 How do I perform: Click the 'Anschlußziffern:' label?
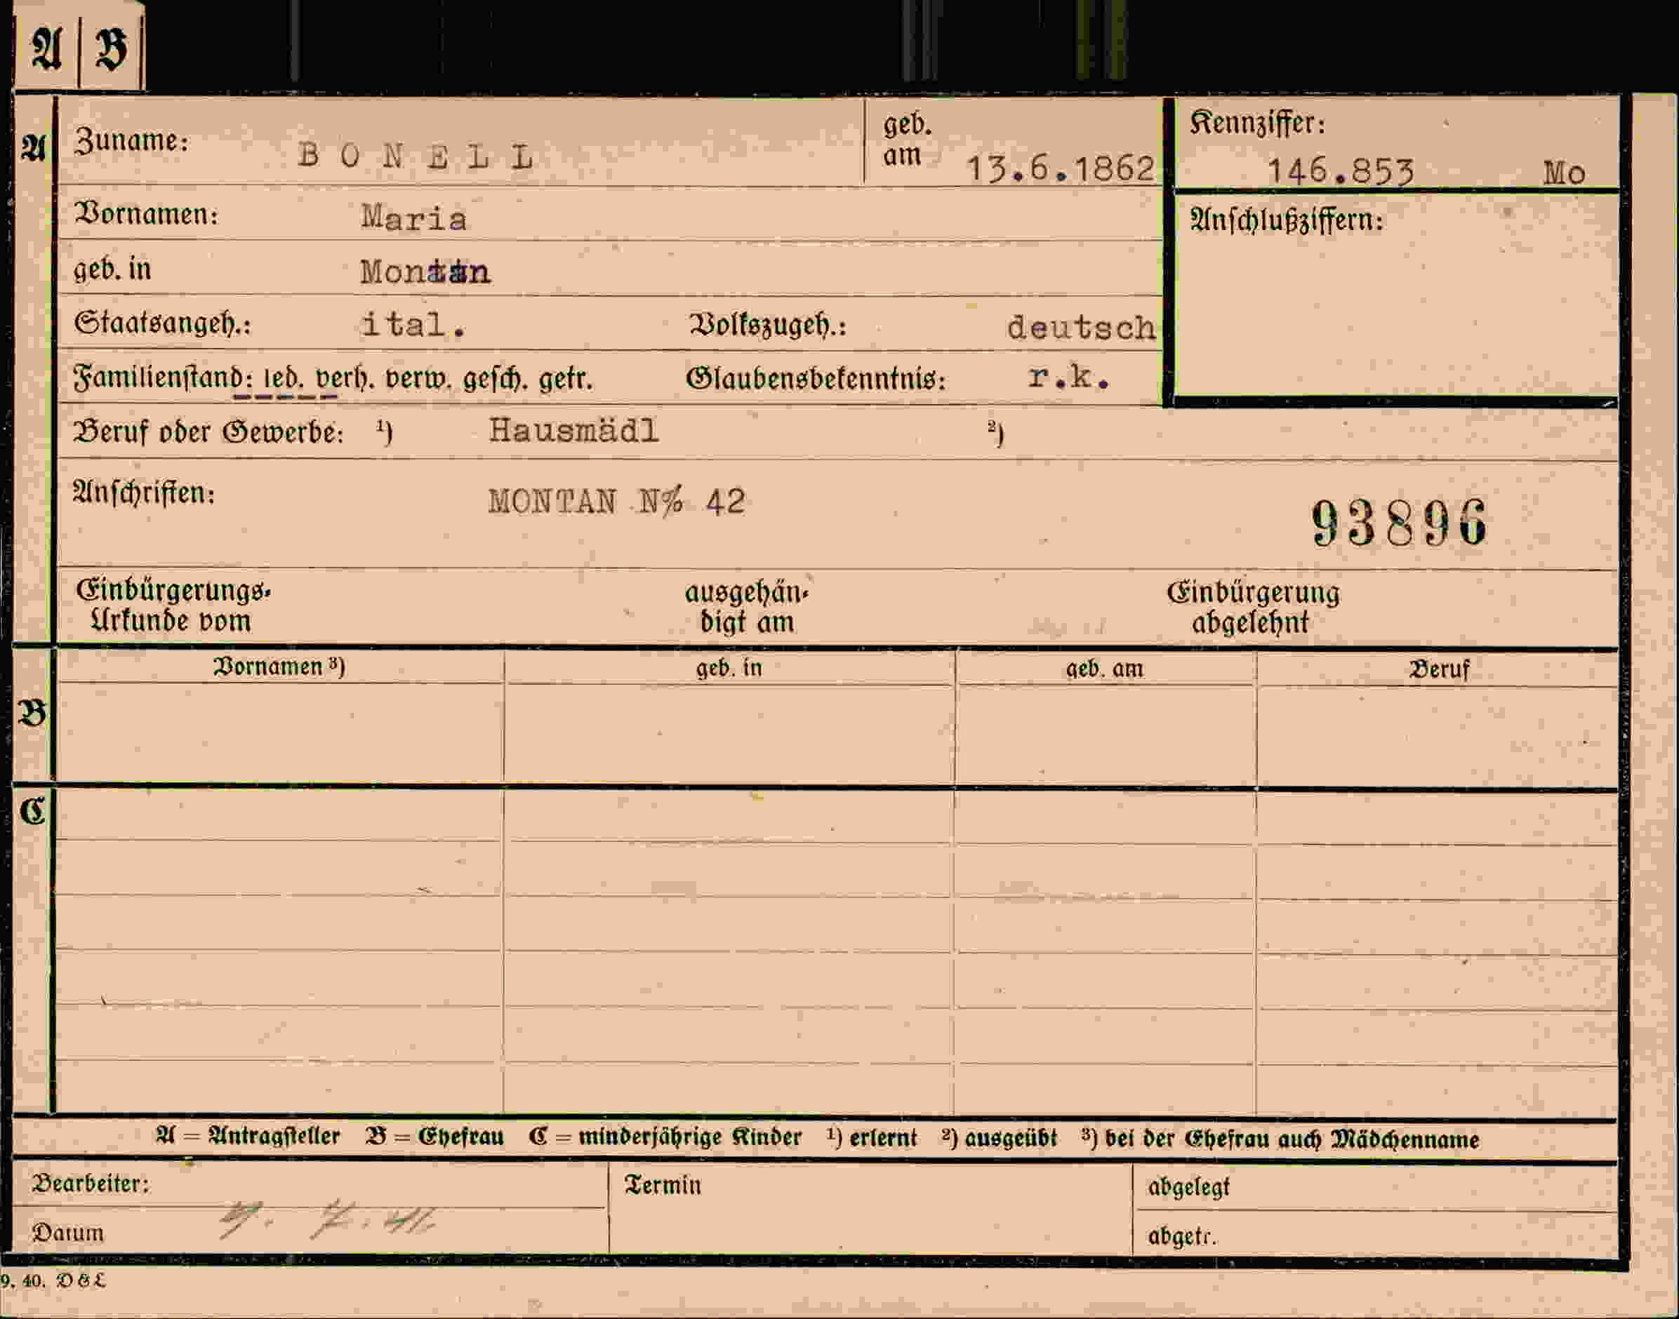tap(1287, 220)
